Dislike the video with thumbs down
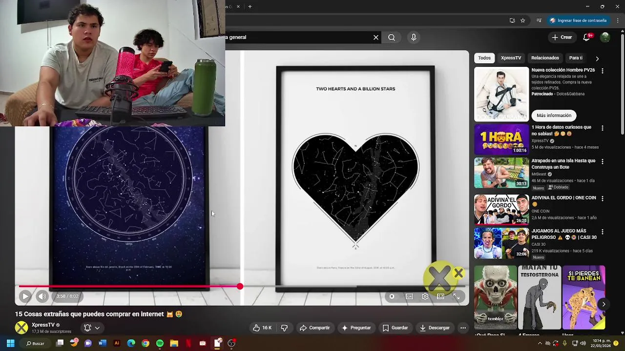The height and width of the screenshot is (351, 625). tap(284, 328)
